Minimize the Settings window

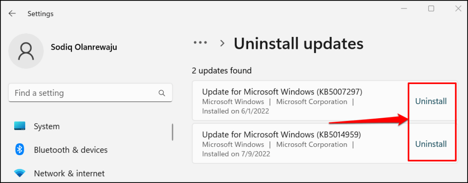tap(405, 9)
